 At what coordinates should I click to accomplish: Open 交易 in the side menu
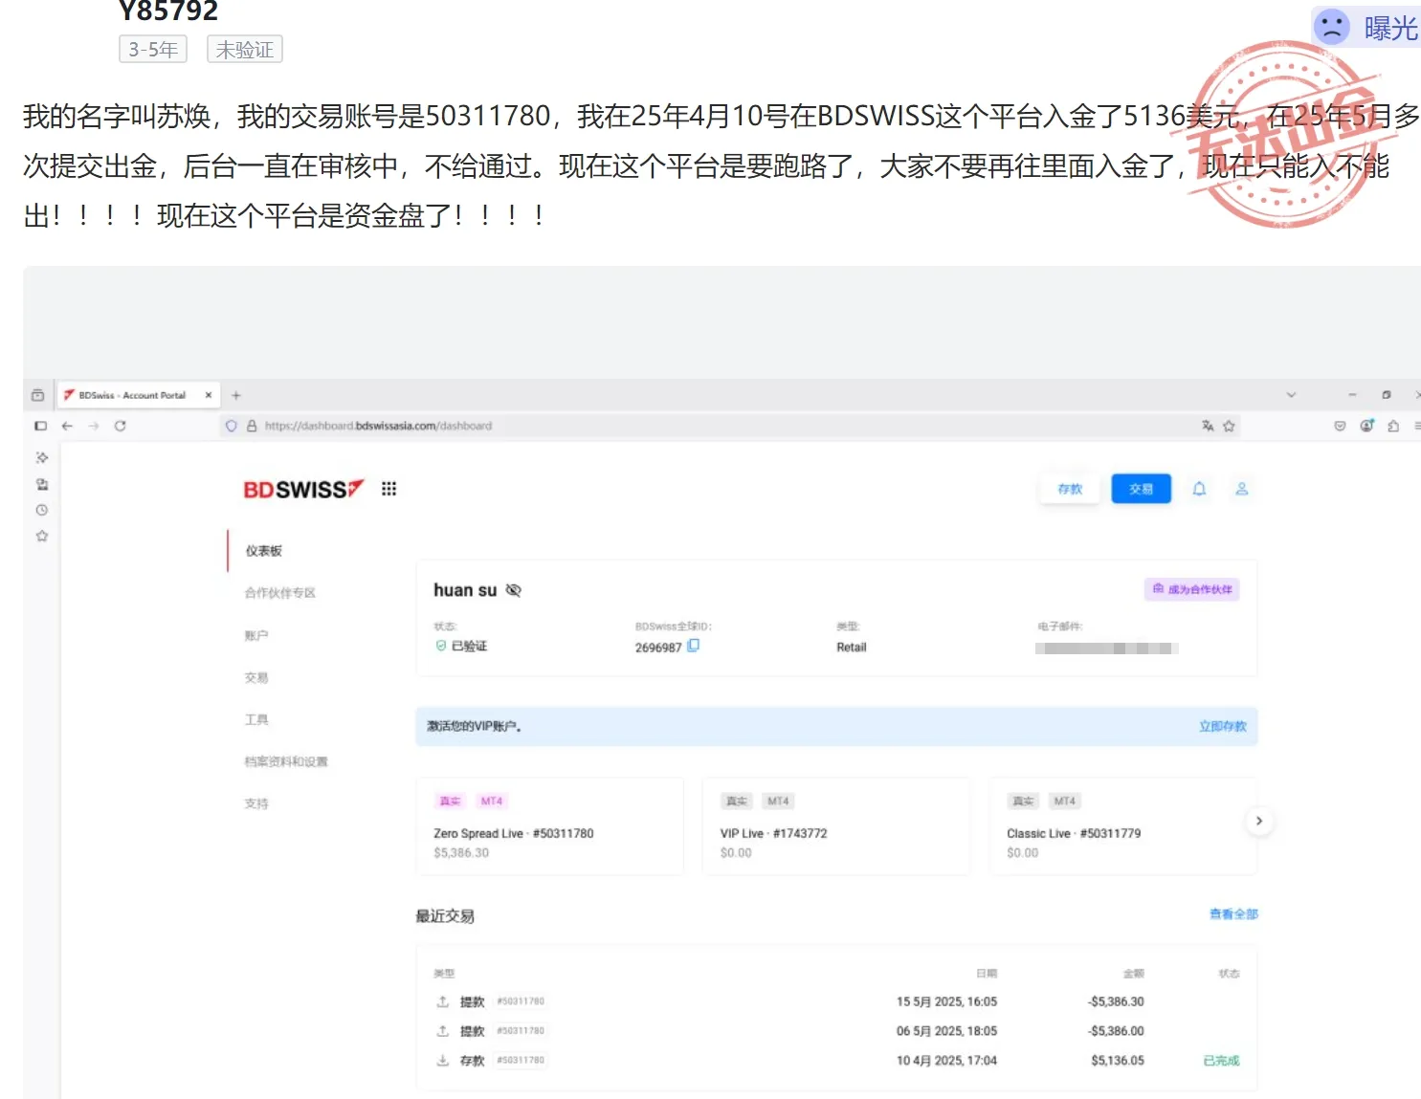point(256,677)
